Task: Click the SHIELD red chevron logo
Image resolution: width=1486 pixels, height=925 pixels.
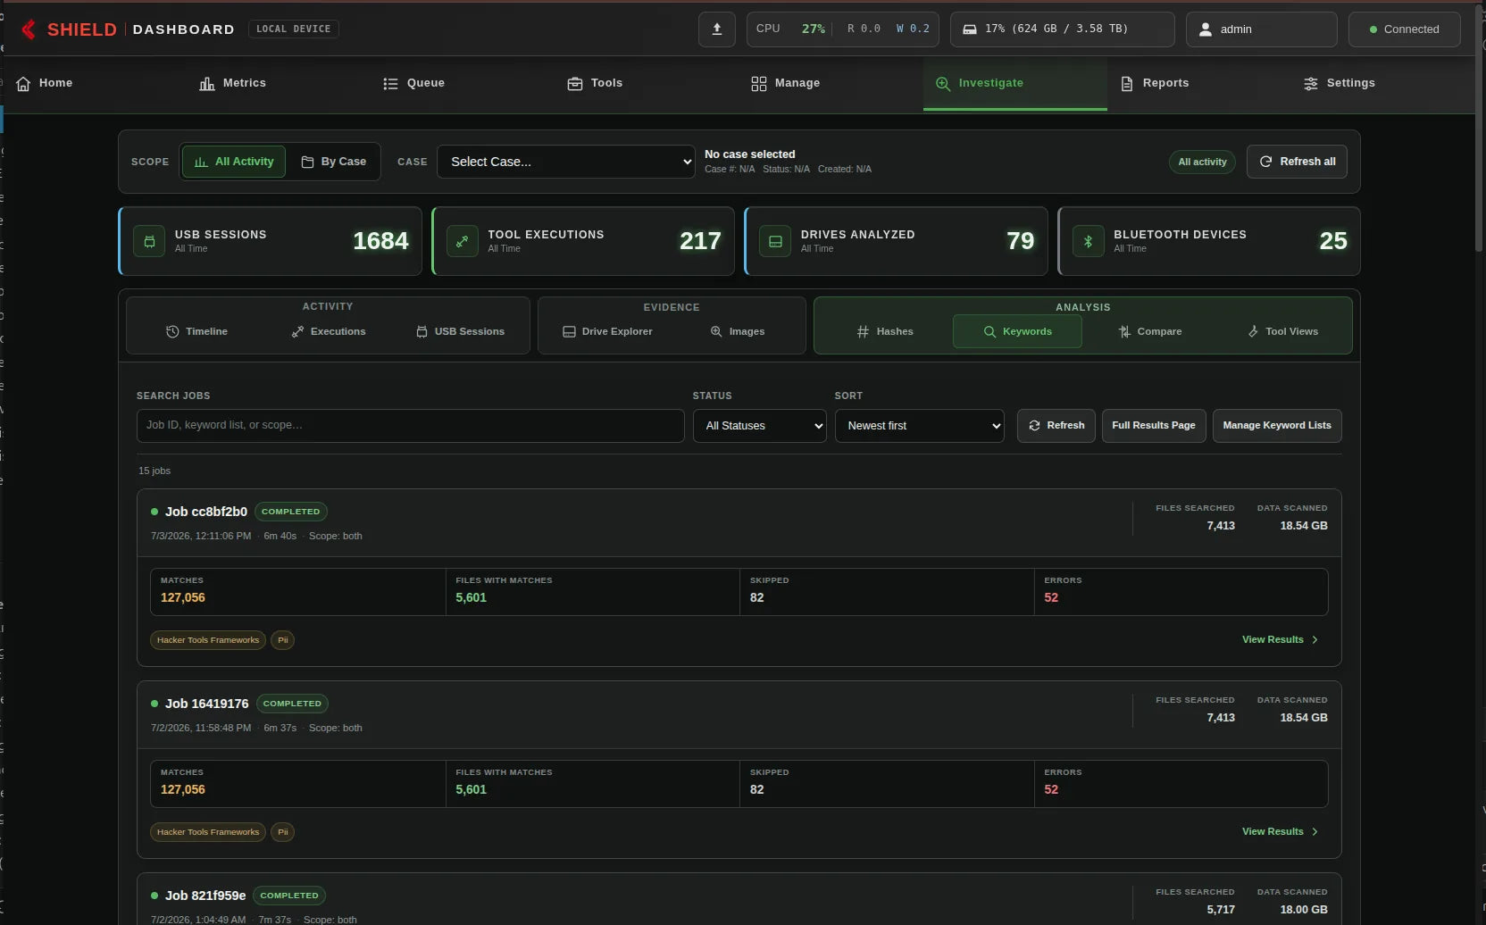Action: [x=29, y=29]
